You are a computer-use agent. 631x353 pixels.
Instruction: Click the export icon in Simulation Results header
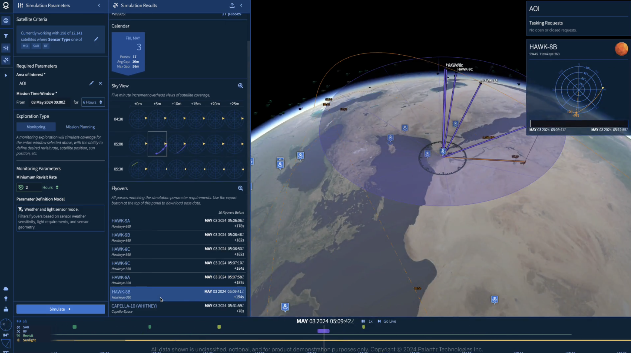(232, 5)
